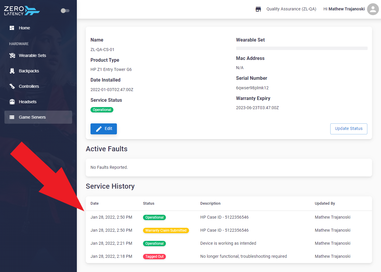Click the Updated By column header

pos(325,203)
